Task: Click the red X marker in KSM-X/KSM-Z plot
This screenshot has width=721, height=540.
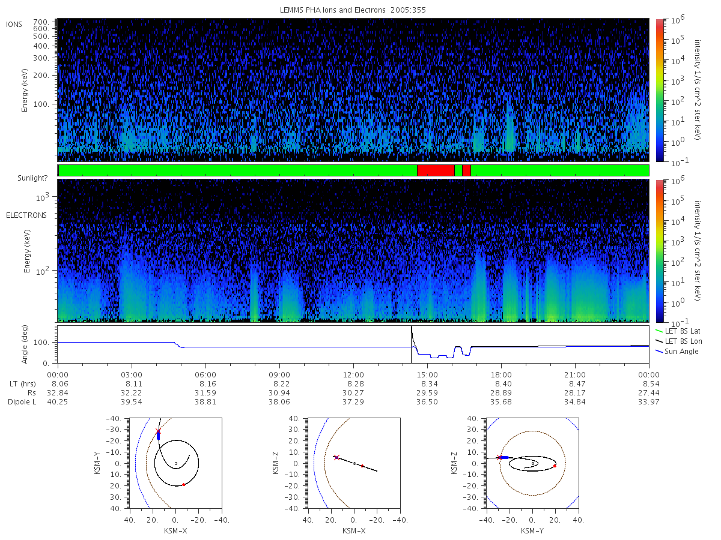Action: 336,457
